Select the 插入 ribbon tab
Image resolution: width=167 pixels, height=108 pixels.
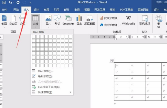26,10
